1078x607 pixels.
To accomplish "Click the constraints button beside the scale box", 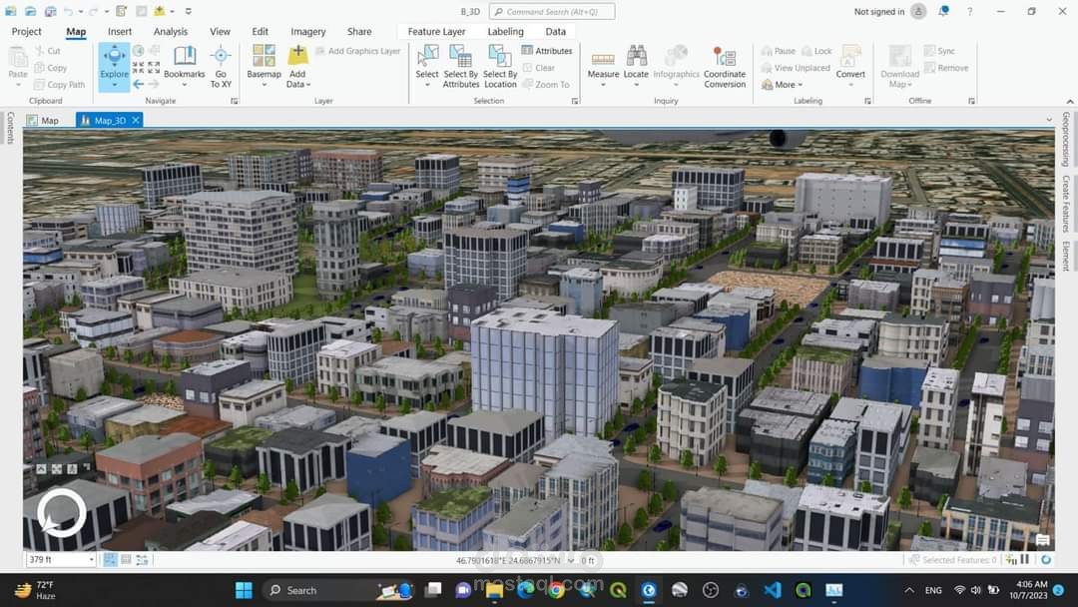I will (142, 559).
